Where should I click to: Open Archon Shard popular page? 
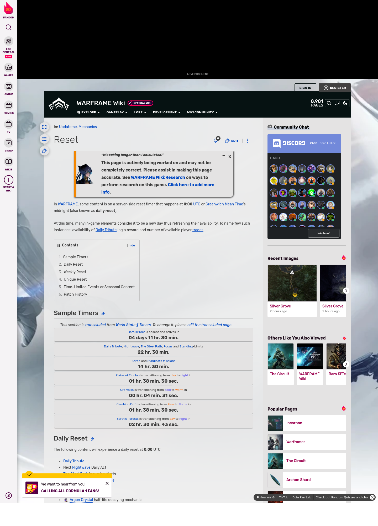coord(307,480)
